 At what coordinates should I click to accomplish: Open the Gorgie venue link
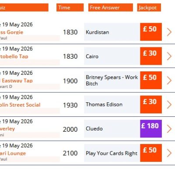point(11,32)
